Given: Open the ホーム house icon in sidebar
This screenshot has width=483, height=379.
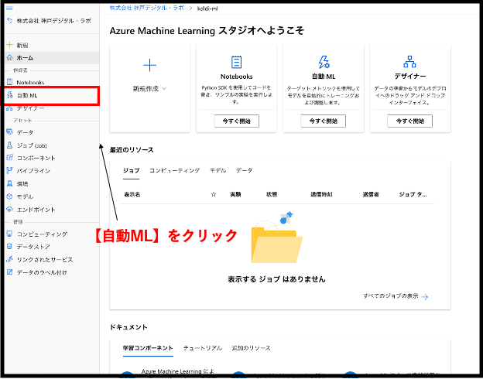Looking at the screenshot, I should click(x=10, y=57).
